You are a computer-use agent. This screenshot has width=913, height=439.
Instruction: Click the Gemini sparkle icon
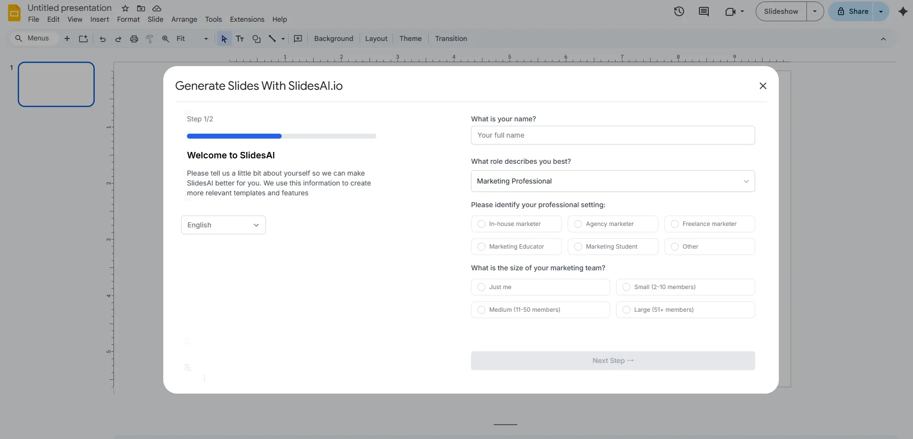coord(903,11)
